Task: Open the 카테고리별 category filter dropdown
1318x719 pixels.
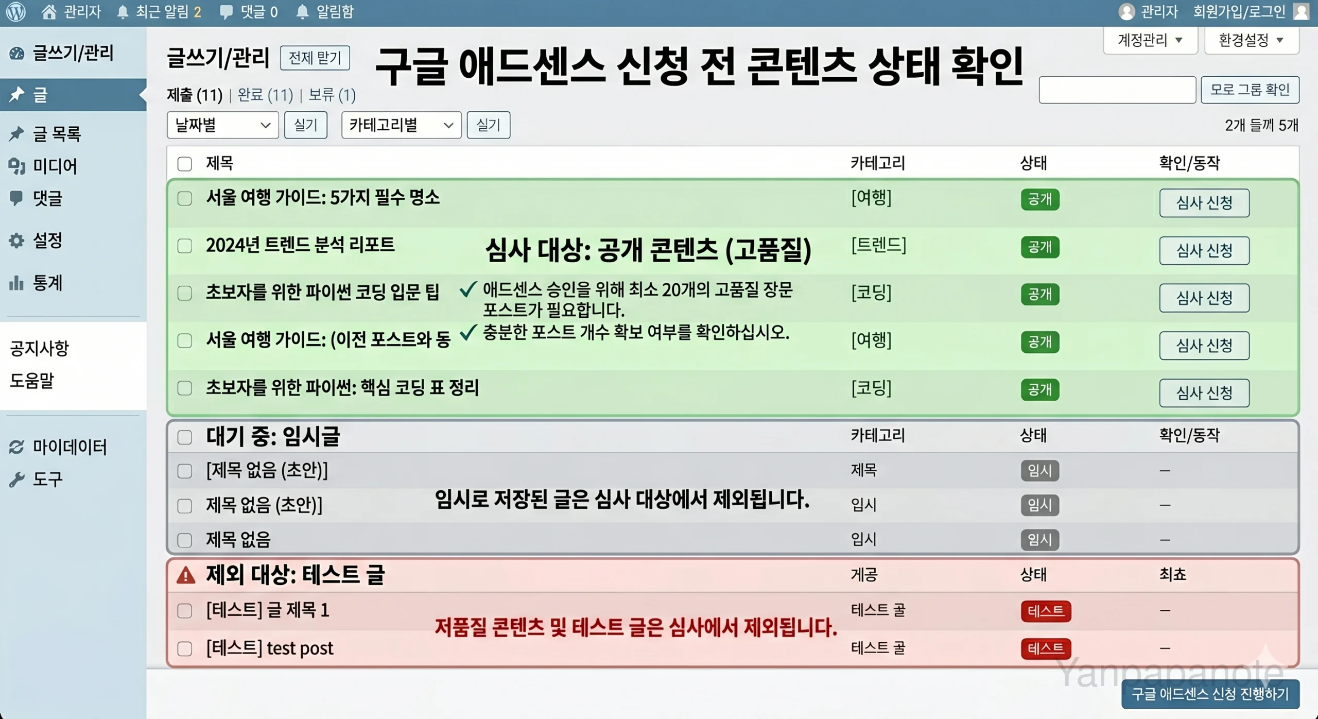Action: pyautogui.click(x=401, y=125)
